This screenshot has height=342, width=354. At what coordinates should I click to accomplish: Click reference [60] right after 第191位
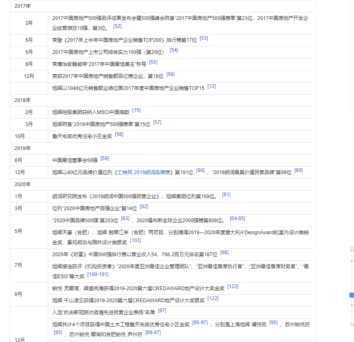point(200,170)
